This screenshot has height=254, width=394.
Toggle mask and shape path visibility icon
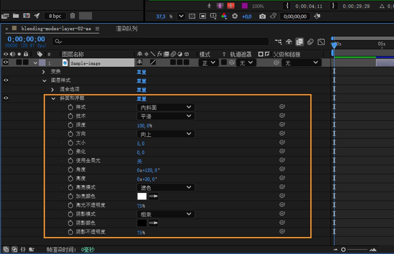(x=203, y=16)
